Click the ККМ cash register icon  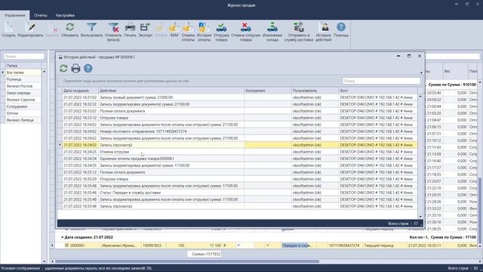pyautogui.click(x=174, y=27)
